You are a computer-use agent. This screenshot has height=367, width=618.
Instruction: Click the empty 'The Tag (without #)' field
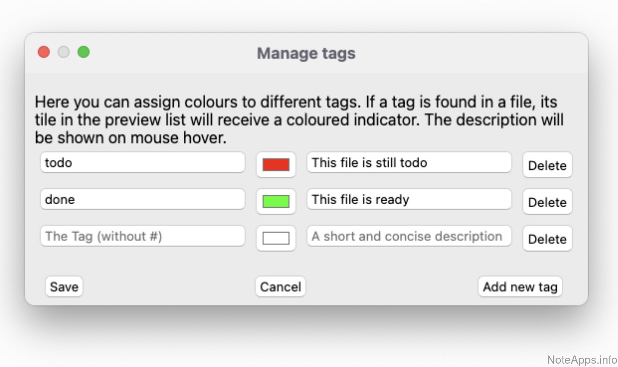[x=142, y=236]
